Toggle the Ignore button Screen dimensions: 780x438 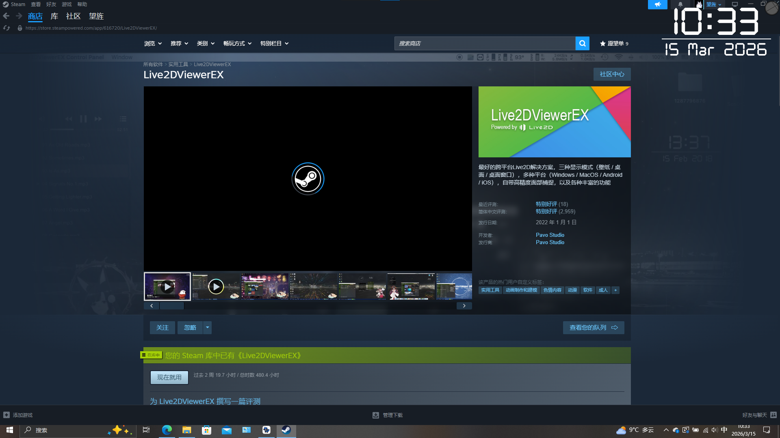pos(190,328)
